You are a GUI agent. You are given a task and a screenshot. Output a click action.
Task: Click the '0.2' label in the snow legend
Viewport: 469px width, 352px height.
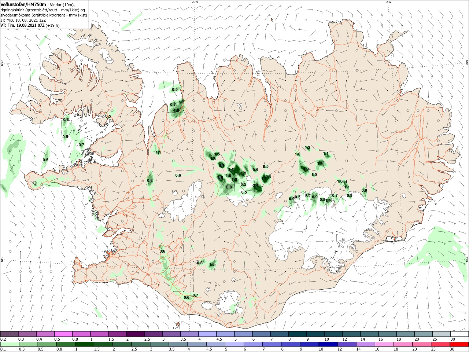[x=3, y=339]
